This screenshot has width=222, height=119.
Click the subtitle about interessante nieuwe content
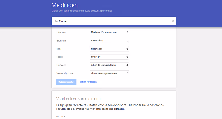(81, 11)
